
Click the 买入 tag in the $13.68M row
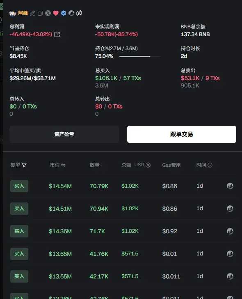point(19,254)
